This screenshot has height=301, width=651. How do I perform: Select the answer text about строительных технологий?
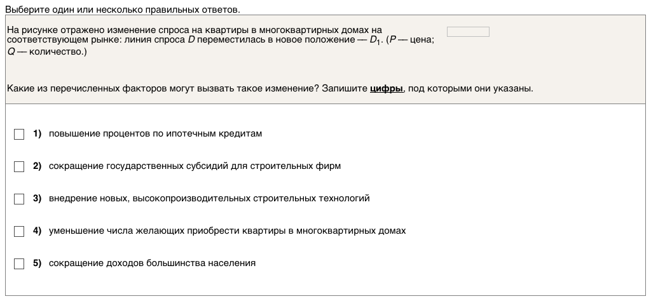tap(209, 199)
